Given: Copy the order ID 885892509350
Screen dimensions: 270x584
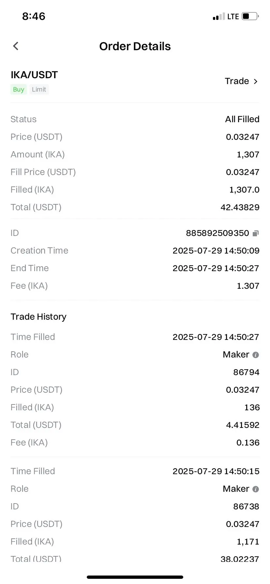Looking at the screenshot, I should 256,233.
